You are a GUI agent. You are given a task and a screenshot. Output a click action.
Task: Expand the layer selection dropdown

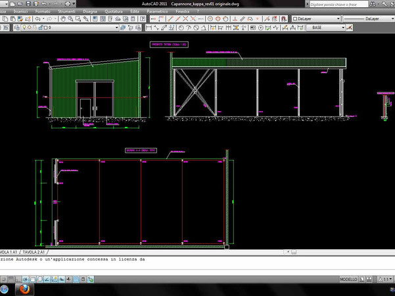pos(117,28)
